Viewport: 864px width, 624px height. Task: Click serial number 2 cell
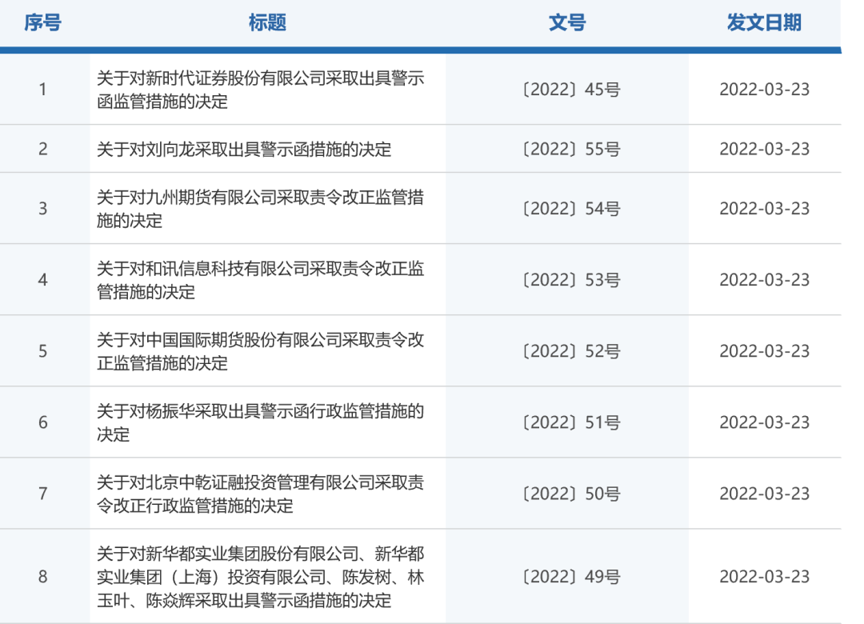coord(43,149)
